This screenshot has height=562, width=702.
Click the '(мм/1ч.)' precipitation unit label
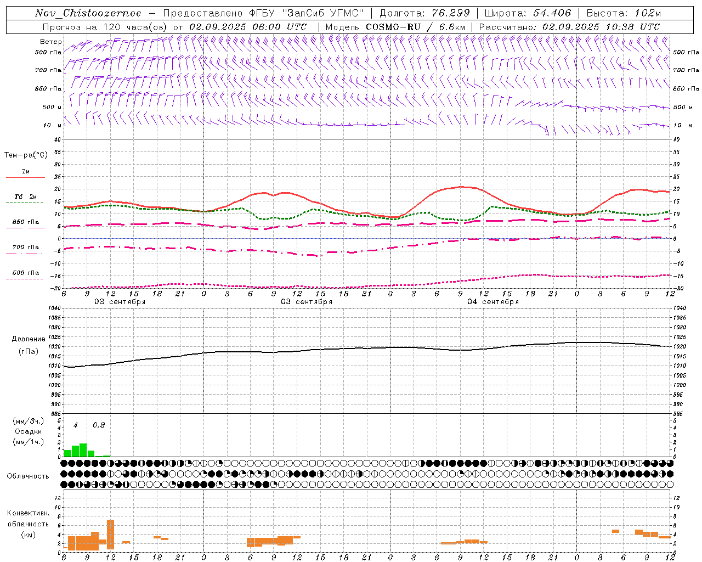pos(28,442)
